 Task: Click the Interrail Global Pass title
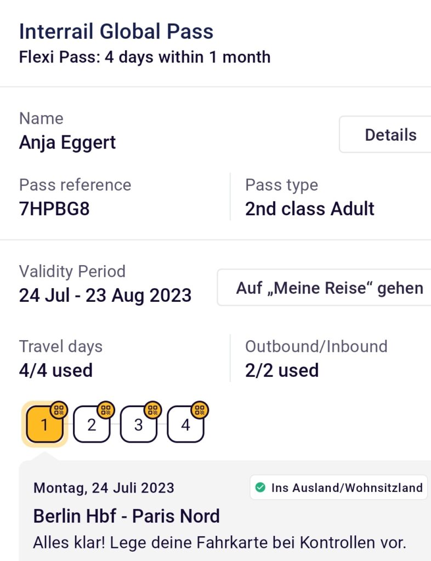116,31
